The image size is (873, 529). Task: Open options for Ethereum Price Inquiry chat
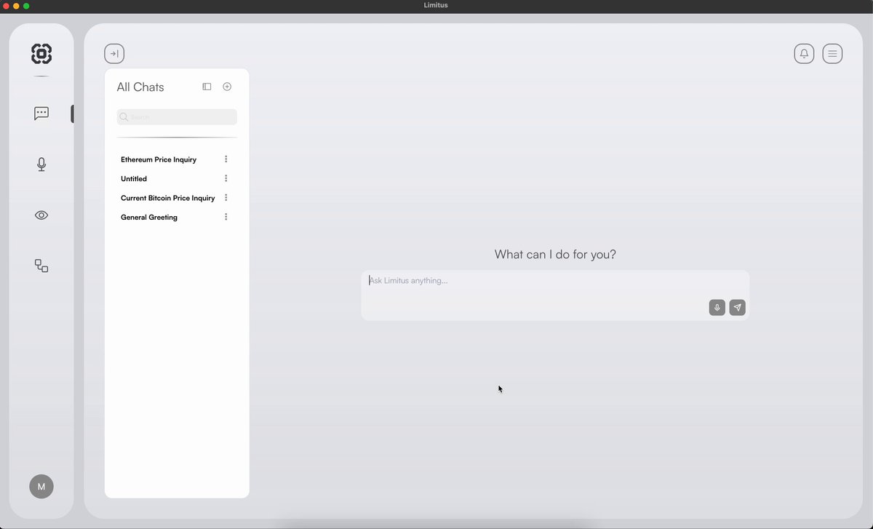coord(226,159)
